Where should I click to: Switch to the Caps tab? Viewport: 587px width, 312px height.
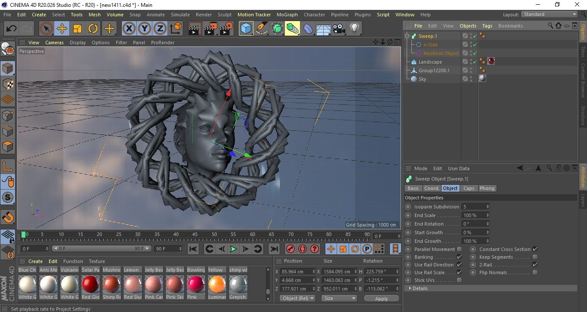point(469,188)
